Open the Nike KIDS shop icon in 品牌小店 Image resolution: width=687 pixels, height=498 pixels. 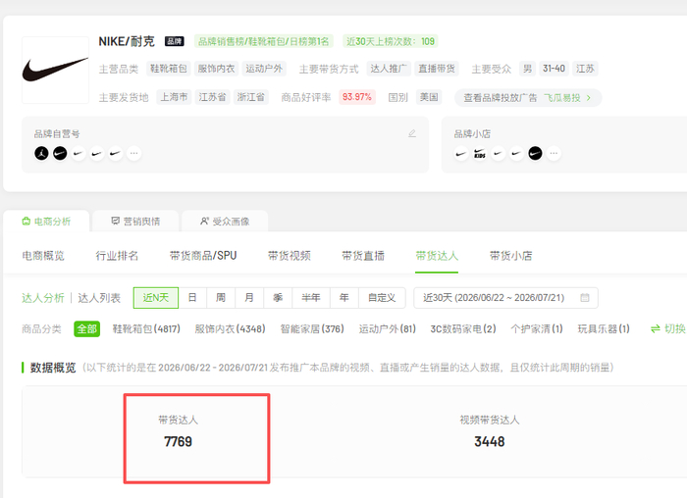pyautogui.click(x=480, y=153)
